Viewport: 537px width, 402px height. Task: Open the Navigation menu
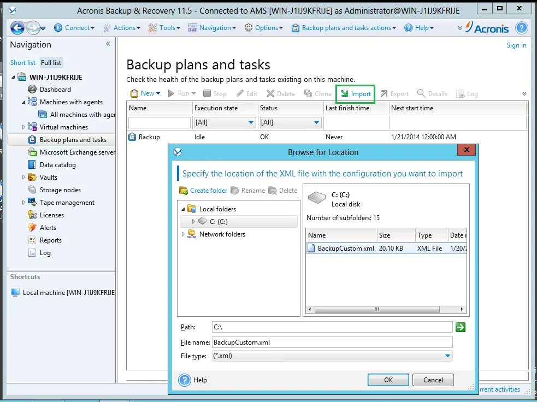pyautogui.click(x=212, y=28)
